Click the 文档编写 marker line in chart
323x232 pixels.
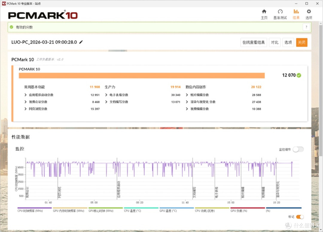point(193,179)
